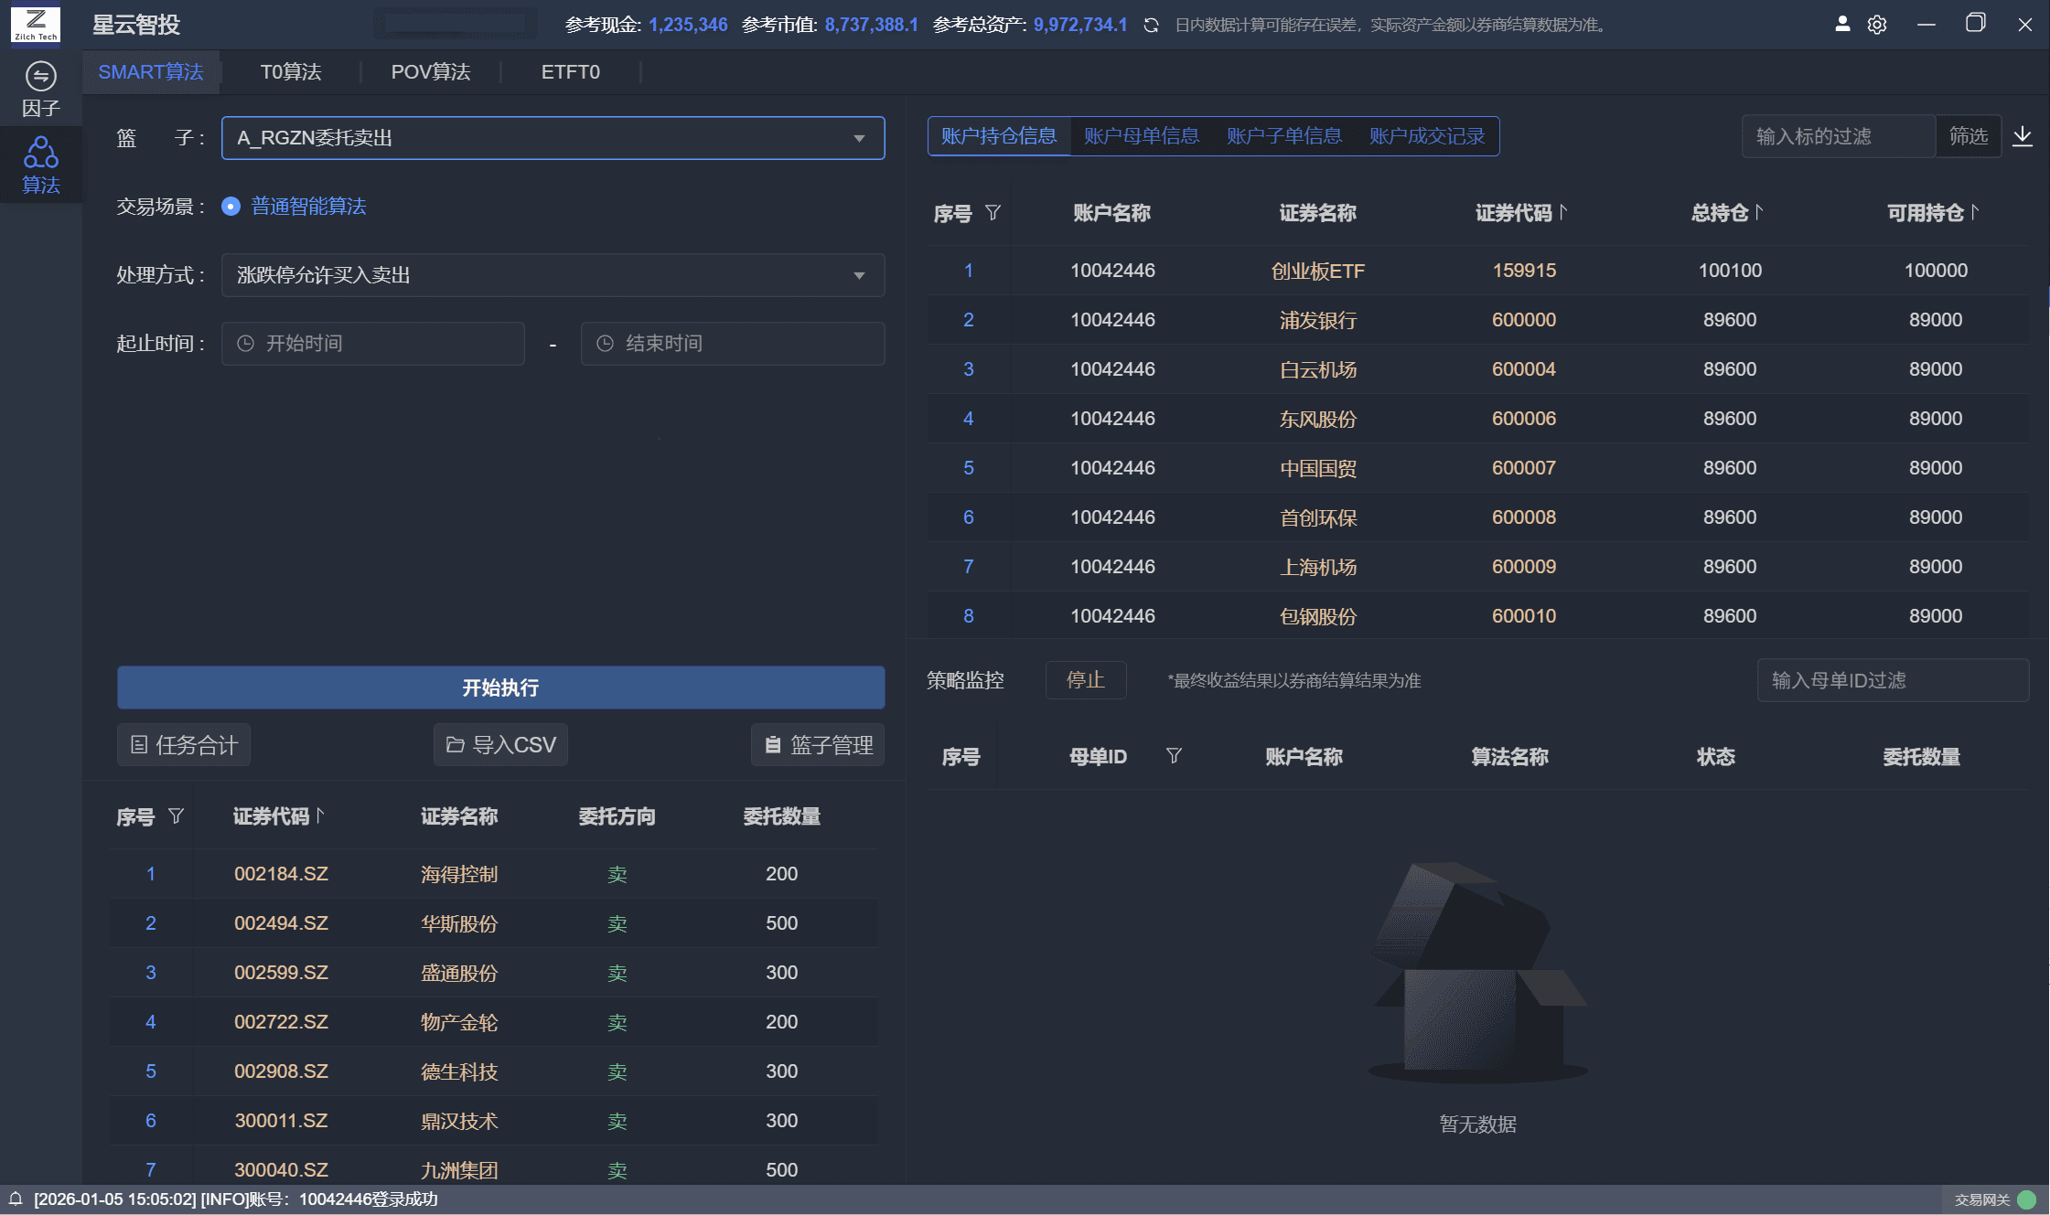Viewport: 2050px width, 1215px height.
Task: Click the 输入母单ID过滤 input field
Action: click(x=1893, y=680)
